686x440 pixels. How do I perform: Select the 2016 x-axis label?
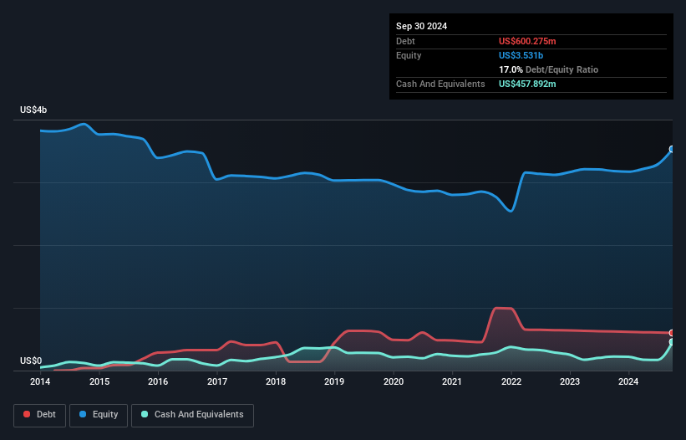[158, 381]
